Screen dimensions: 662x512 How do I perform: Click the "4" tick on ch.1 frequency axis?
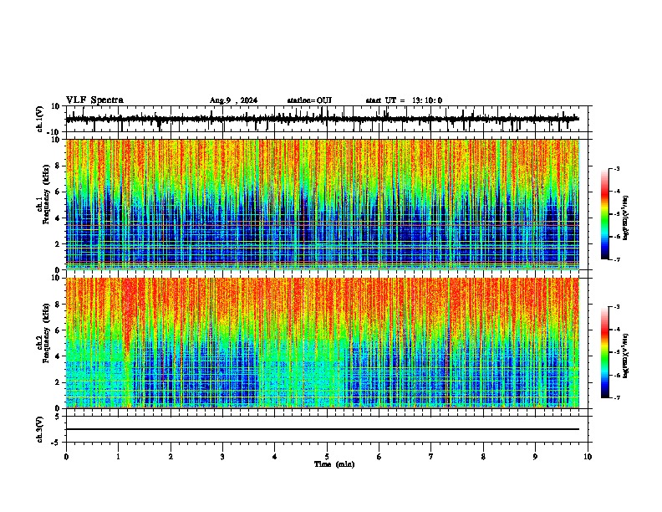tap(59, 218)
